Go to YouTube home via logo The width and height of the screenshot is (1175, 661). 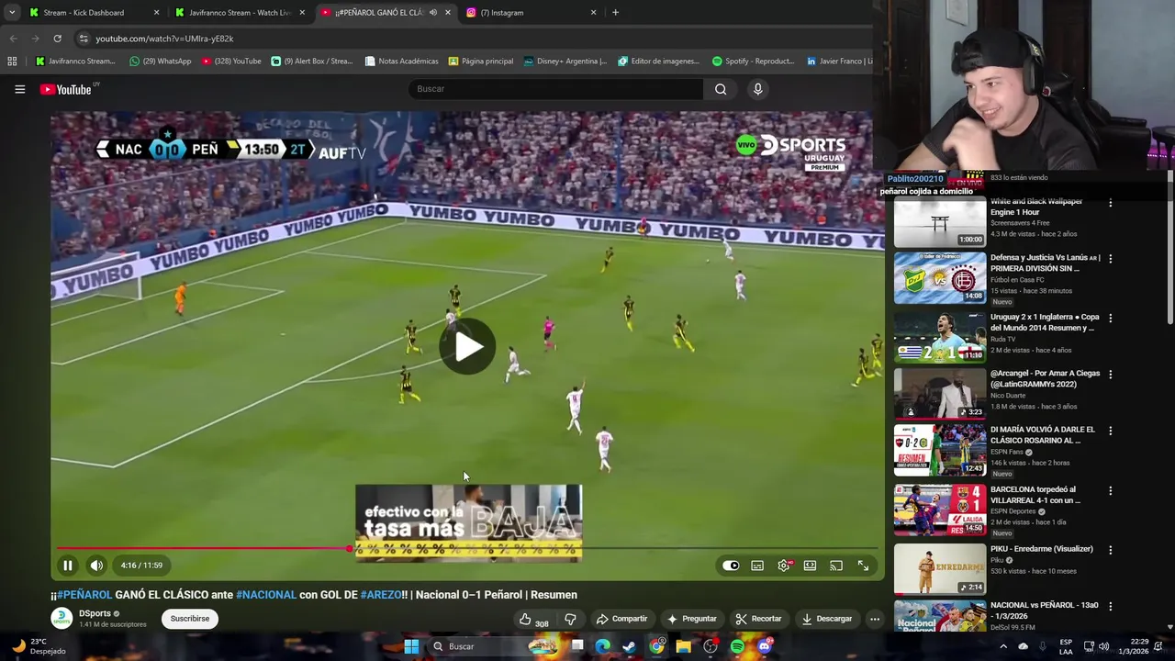pyautogui.click(x=65, y=89)
